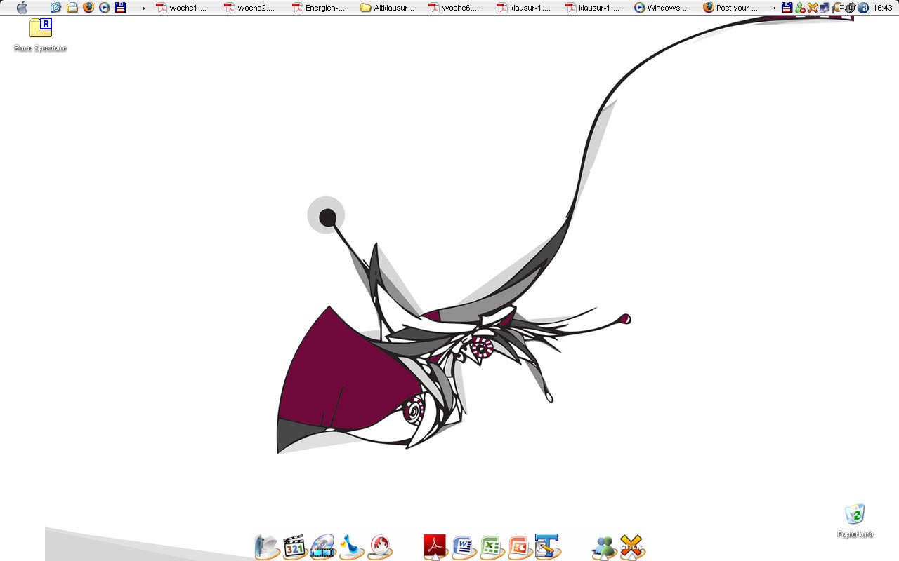Viewport: 899px width, 561px height.
Task: Switch to the first klausur-1 PDF taskbar window
Action: pyautogui.click(x=523, y=8)
